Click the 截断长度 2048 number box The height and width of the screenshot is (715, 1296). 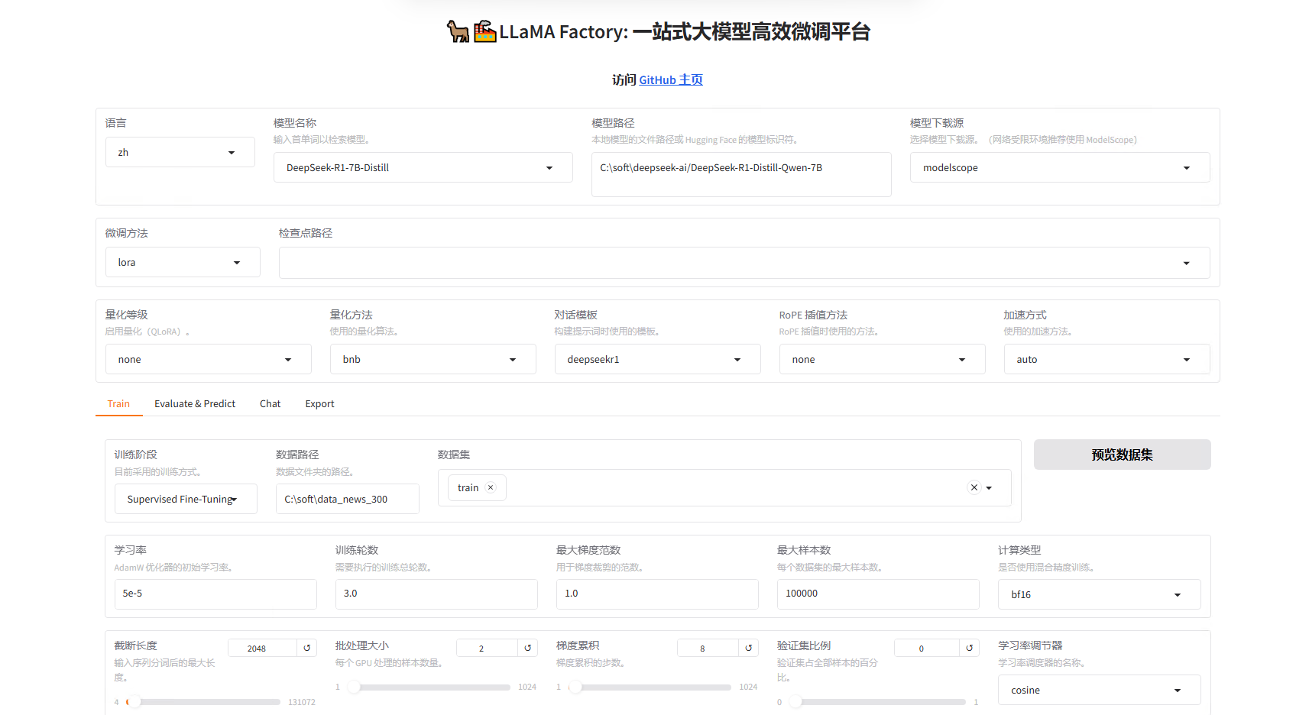pos(262,648)
